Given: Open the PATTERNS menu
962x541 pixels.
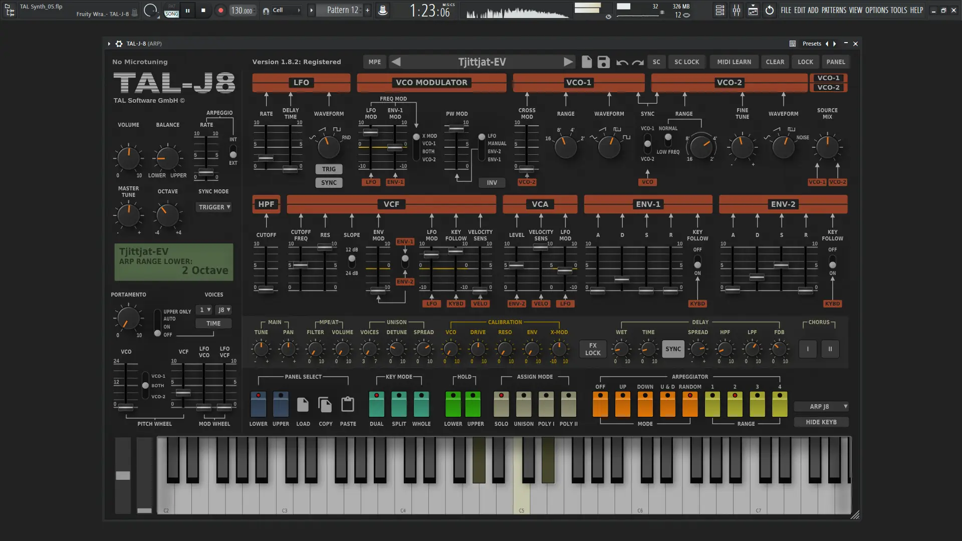Looking at the screenshot, I should coord(834,10).
